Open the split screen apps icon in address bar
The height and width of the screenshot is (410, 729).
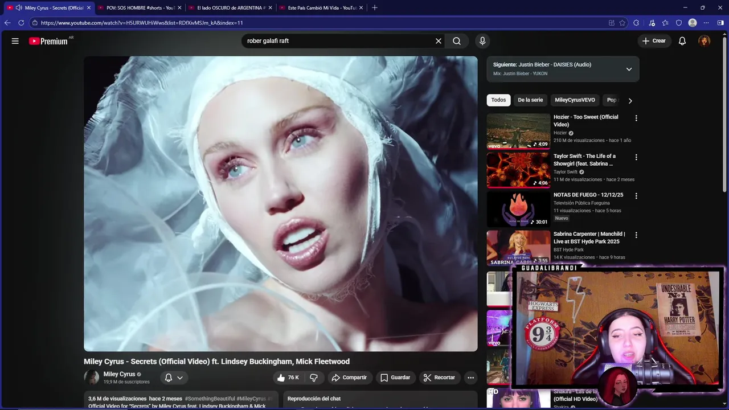(x=612, y=23)
